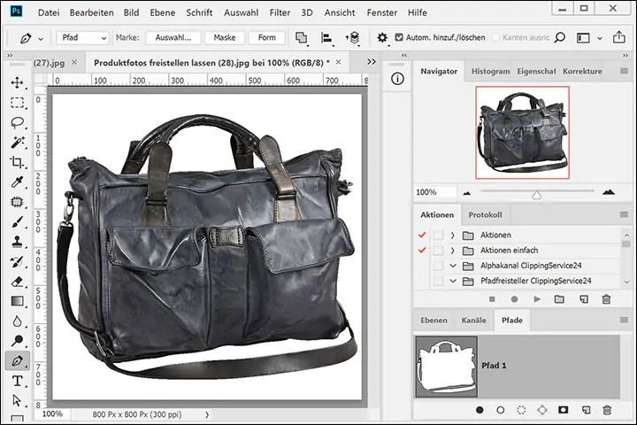637x425 pixels.
Task: Toggle dialog box for Aktionen set
Action: 438,235
